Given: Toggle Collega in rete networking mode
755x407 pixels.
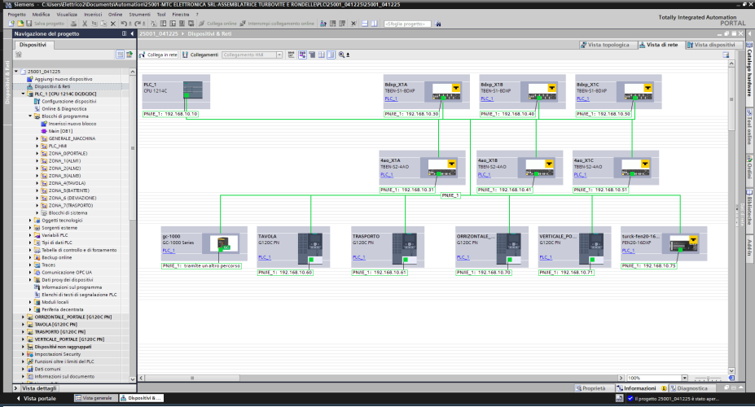Looking at the screenshot, I should pyautogui.click(x=159, y=55).
